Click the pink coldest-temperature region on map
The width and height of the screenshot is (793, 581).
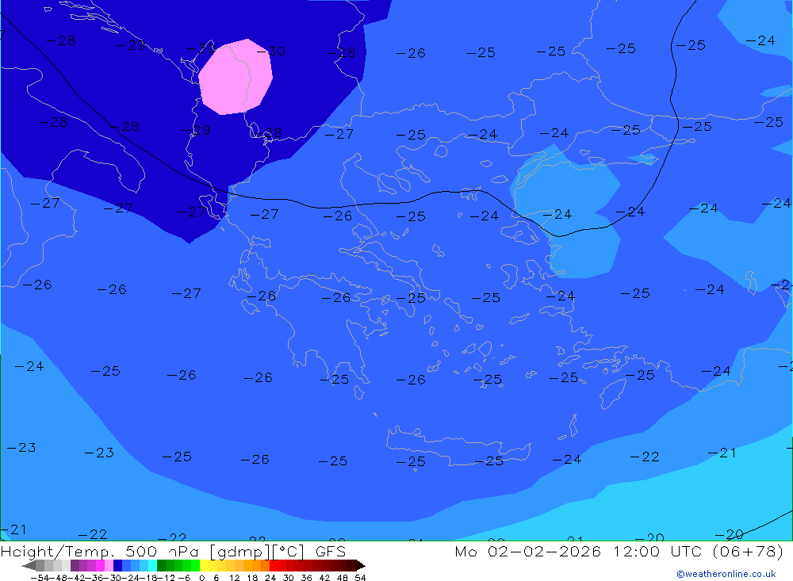pyautogui.click(x=236, y=77)
